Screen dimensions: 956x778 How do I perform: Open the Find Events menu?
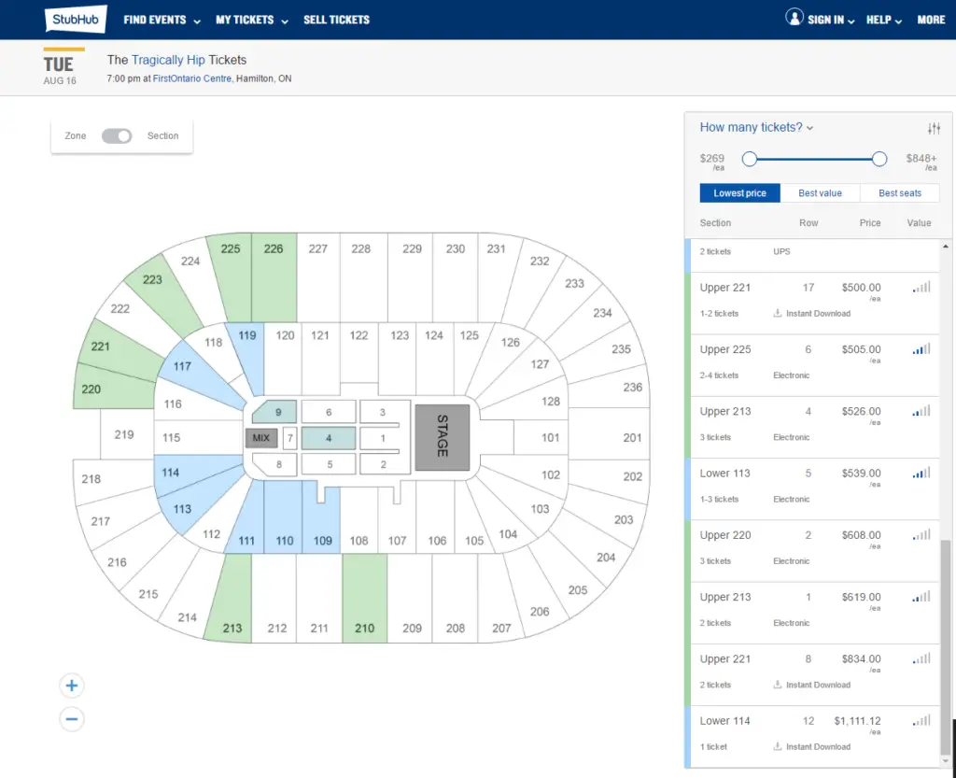(x=162, y=21)
